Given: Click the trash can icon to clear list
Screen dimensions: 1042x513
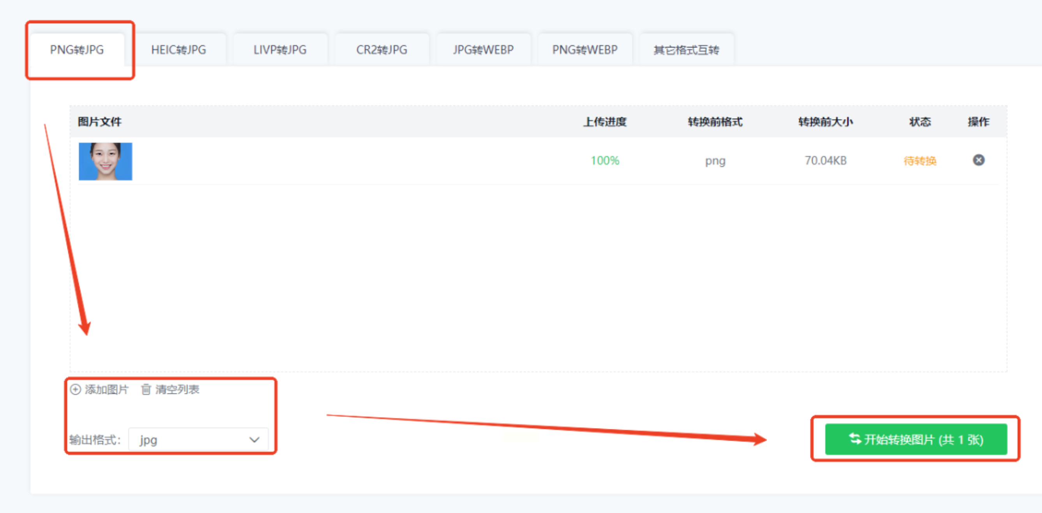Looking at the screenshot, I should point(146,389).
